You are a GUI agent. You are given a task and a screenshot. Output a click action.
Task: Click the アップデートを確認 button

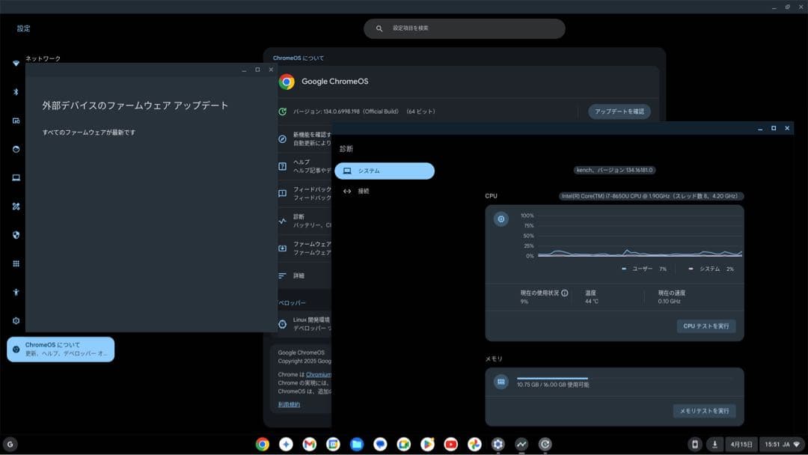620,111
